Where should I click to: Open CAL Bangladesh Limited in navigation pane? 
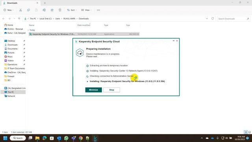15,88
